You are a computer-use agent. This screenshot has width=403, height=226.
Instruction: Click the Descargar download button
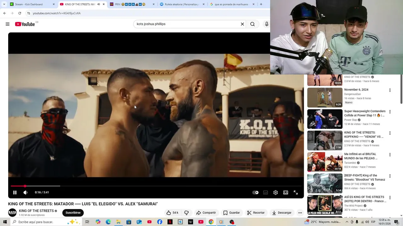point(282,213)
